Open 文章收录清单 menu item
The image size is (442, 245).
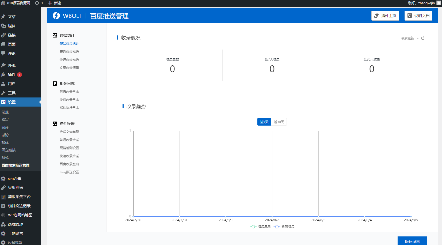point(69,68)
